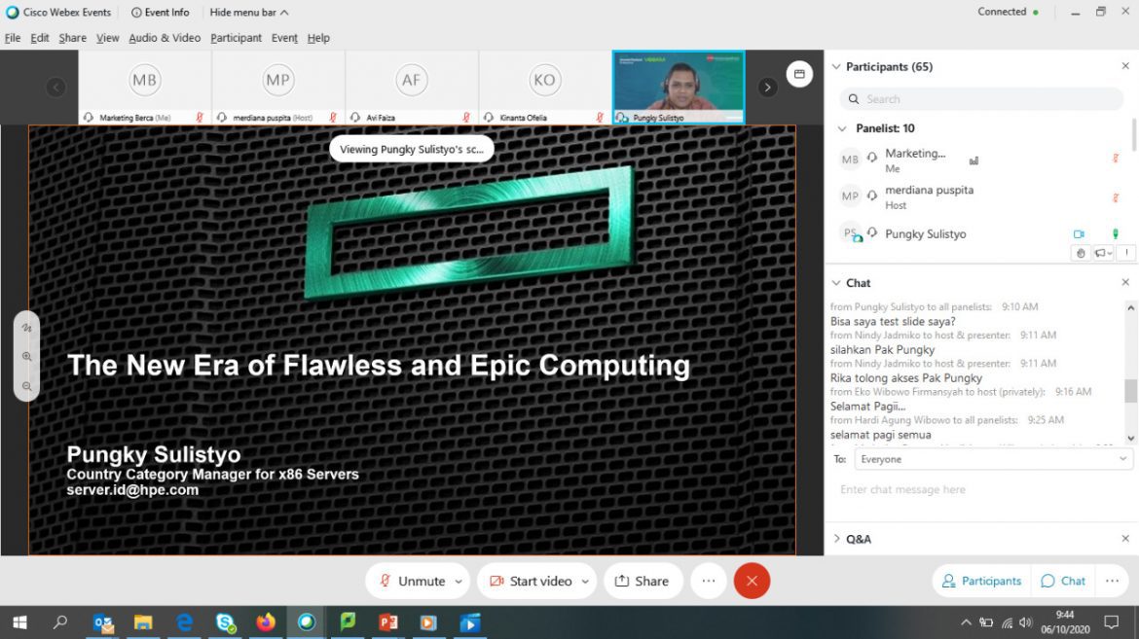Click the connection signal bars icon

tap(974, 160)
